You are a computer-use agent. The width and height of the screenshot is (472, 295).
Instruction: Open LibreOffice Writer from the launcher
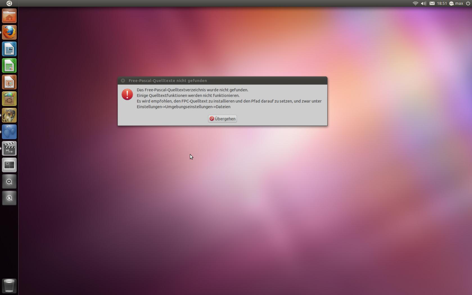pyautogui.click(x=9, y=49)
